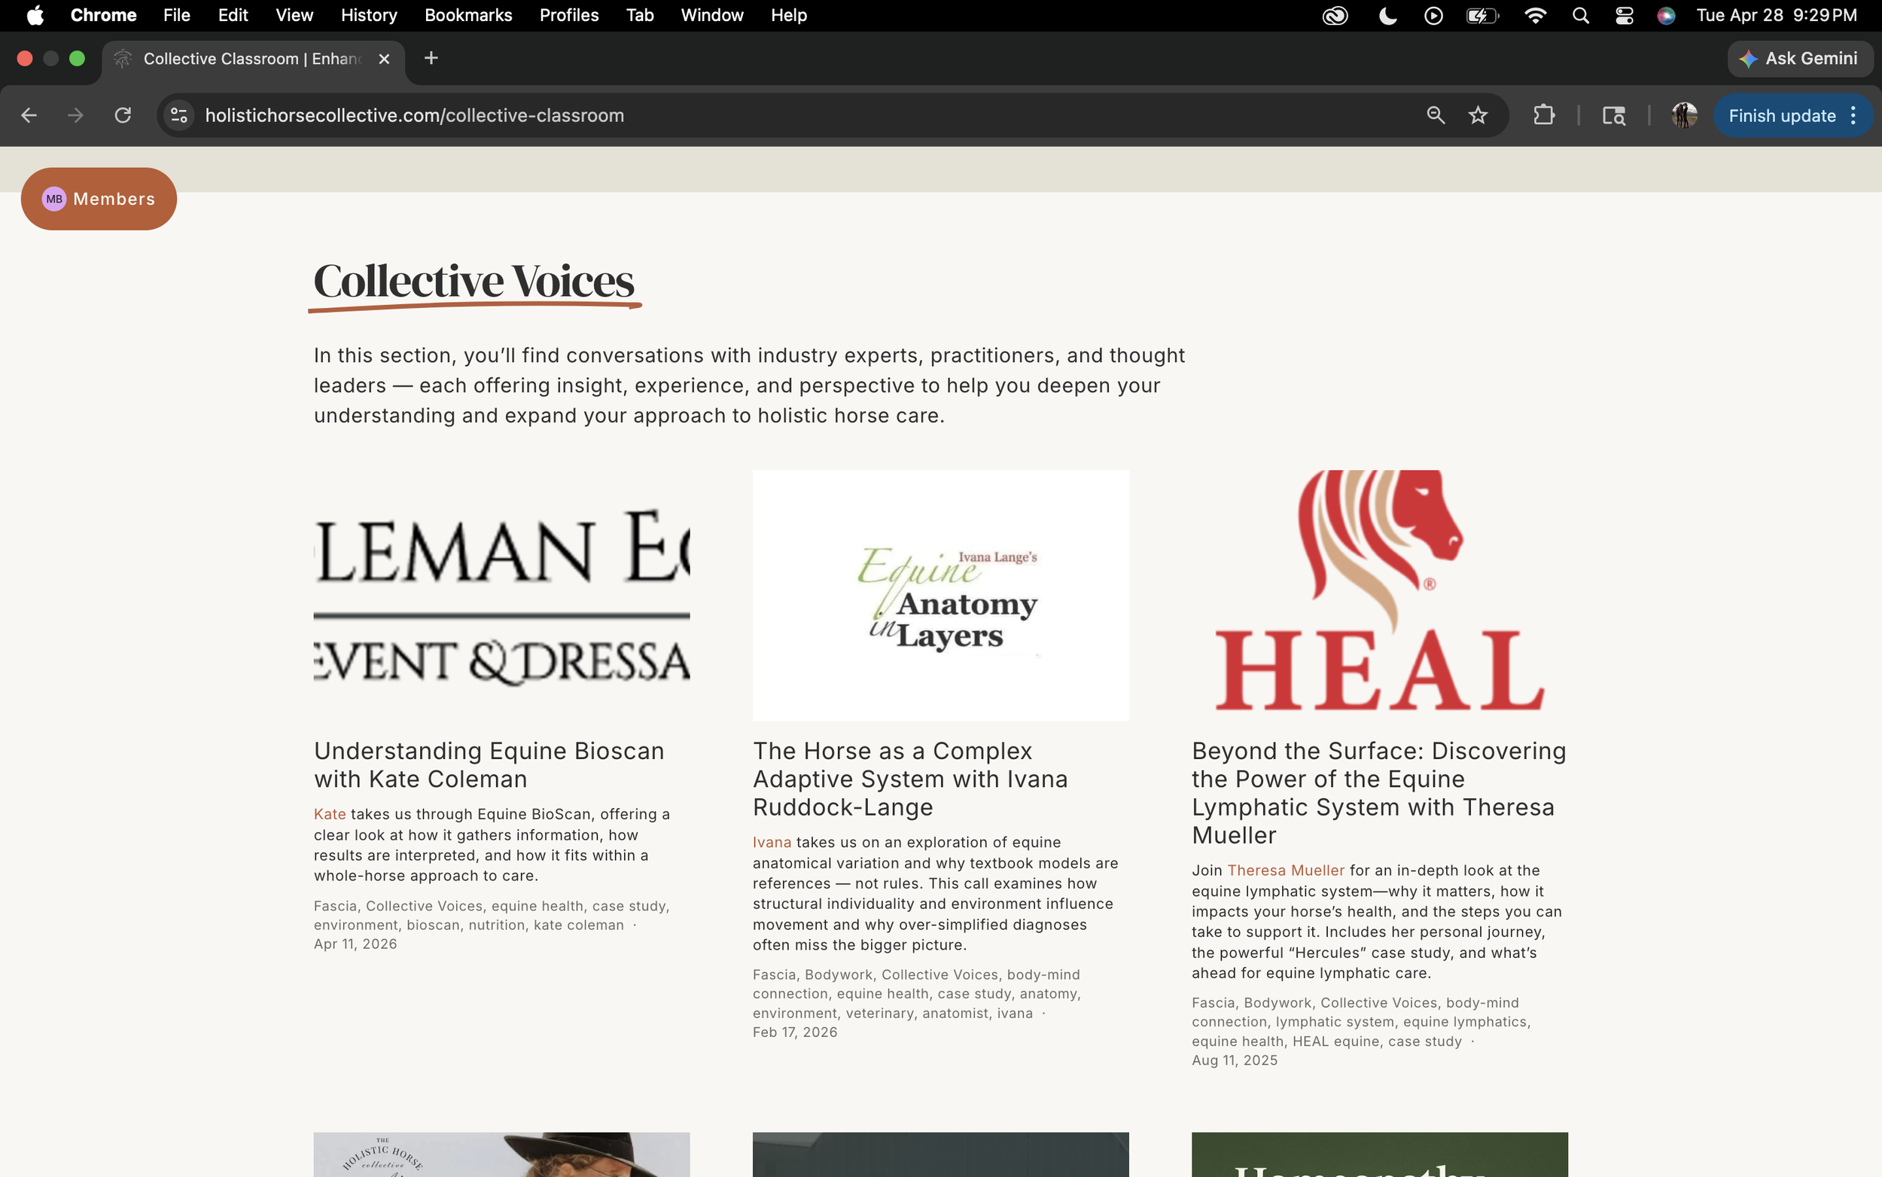The image size is (1882, 1177).
Task: Go back to the previous page
Action: [29, 115]
